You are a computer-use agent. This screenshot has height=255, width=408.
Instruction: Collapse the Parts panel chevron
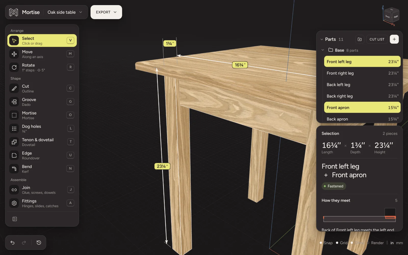pyautogui.click(x=322, y=40)
